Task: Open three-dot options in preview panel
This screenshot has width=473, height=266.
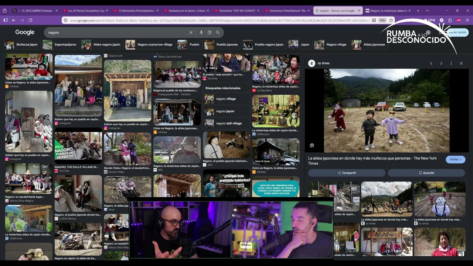Action: click(x=451, y=64)
